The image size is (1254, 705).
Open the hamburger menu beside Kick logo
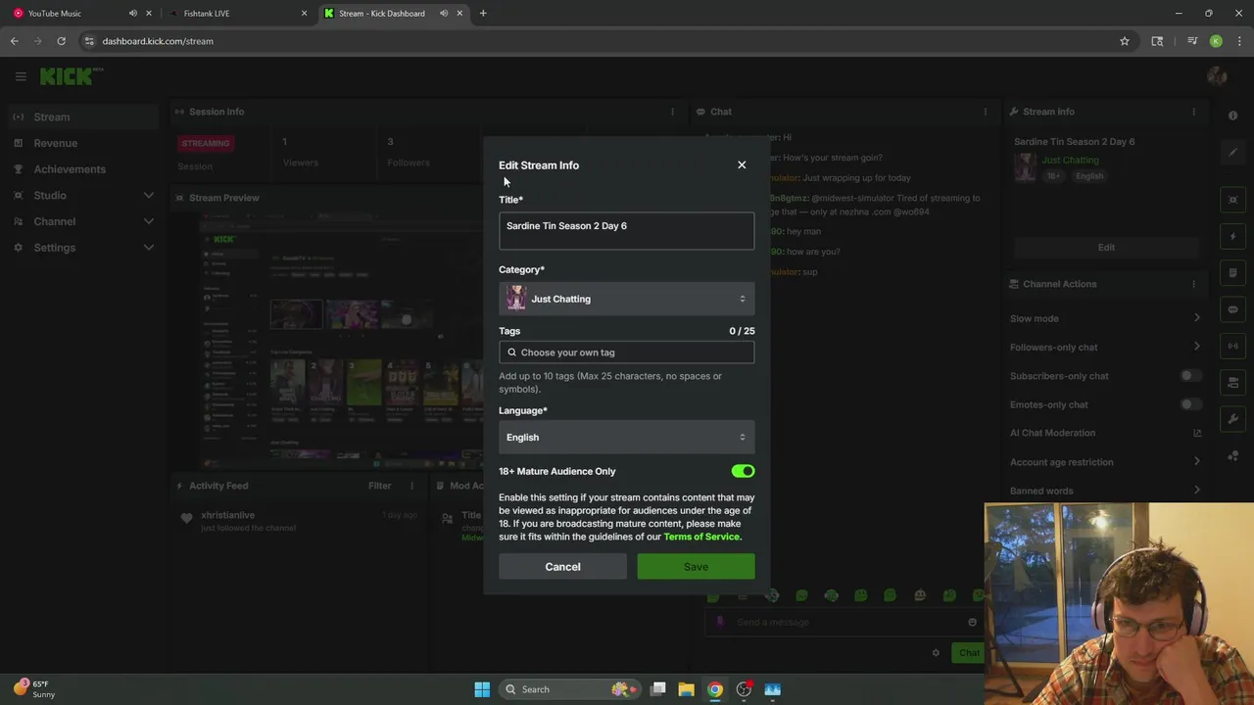point(21,75)
